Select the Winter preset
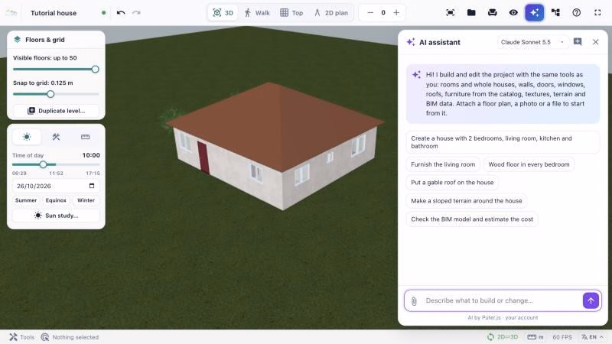This screenshot has width=612, height=344. (x=86, y=200)
